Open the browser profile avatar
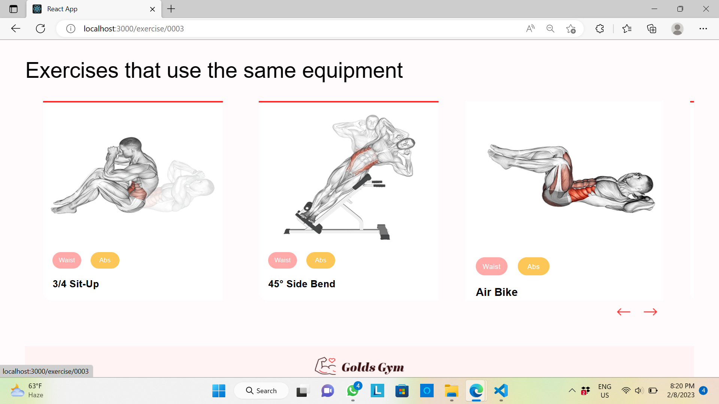 677,28
